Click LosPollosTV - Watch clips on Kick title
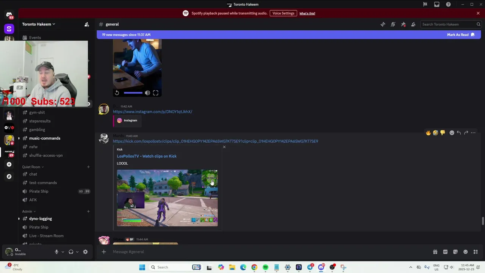 [x=147, y=156]
